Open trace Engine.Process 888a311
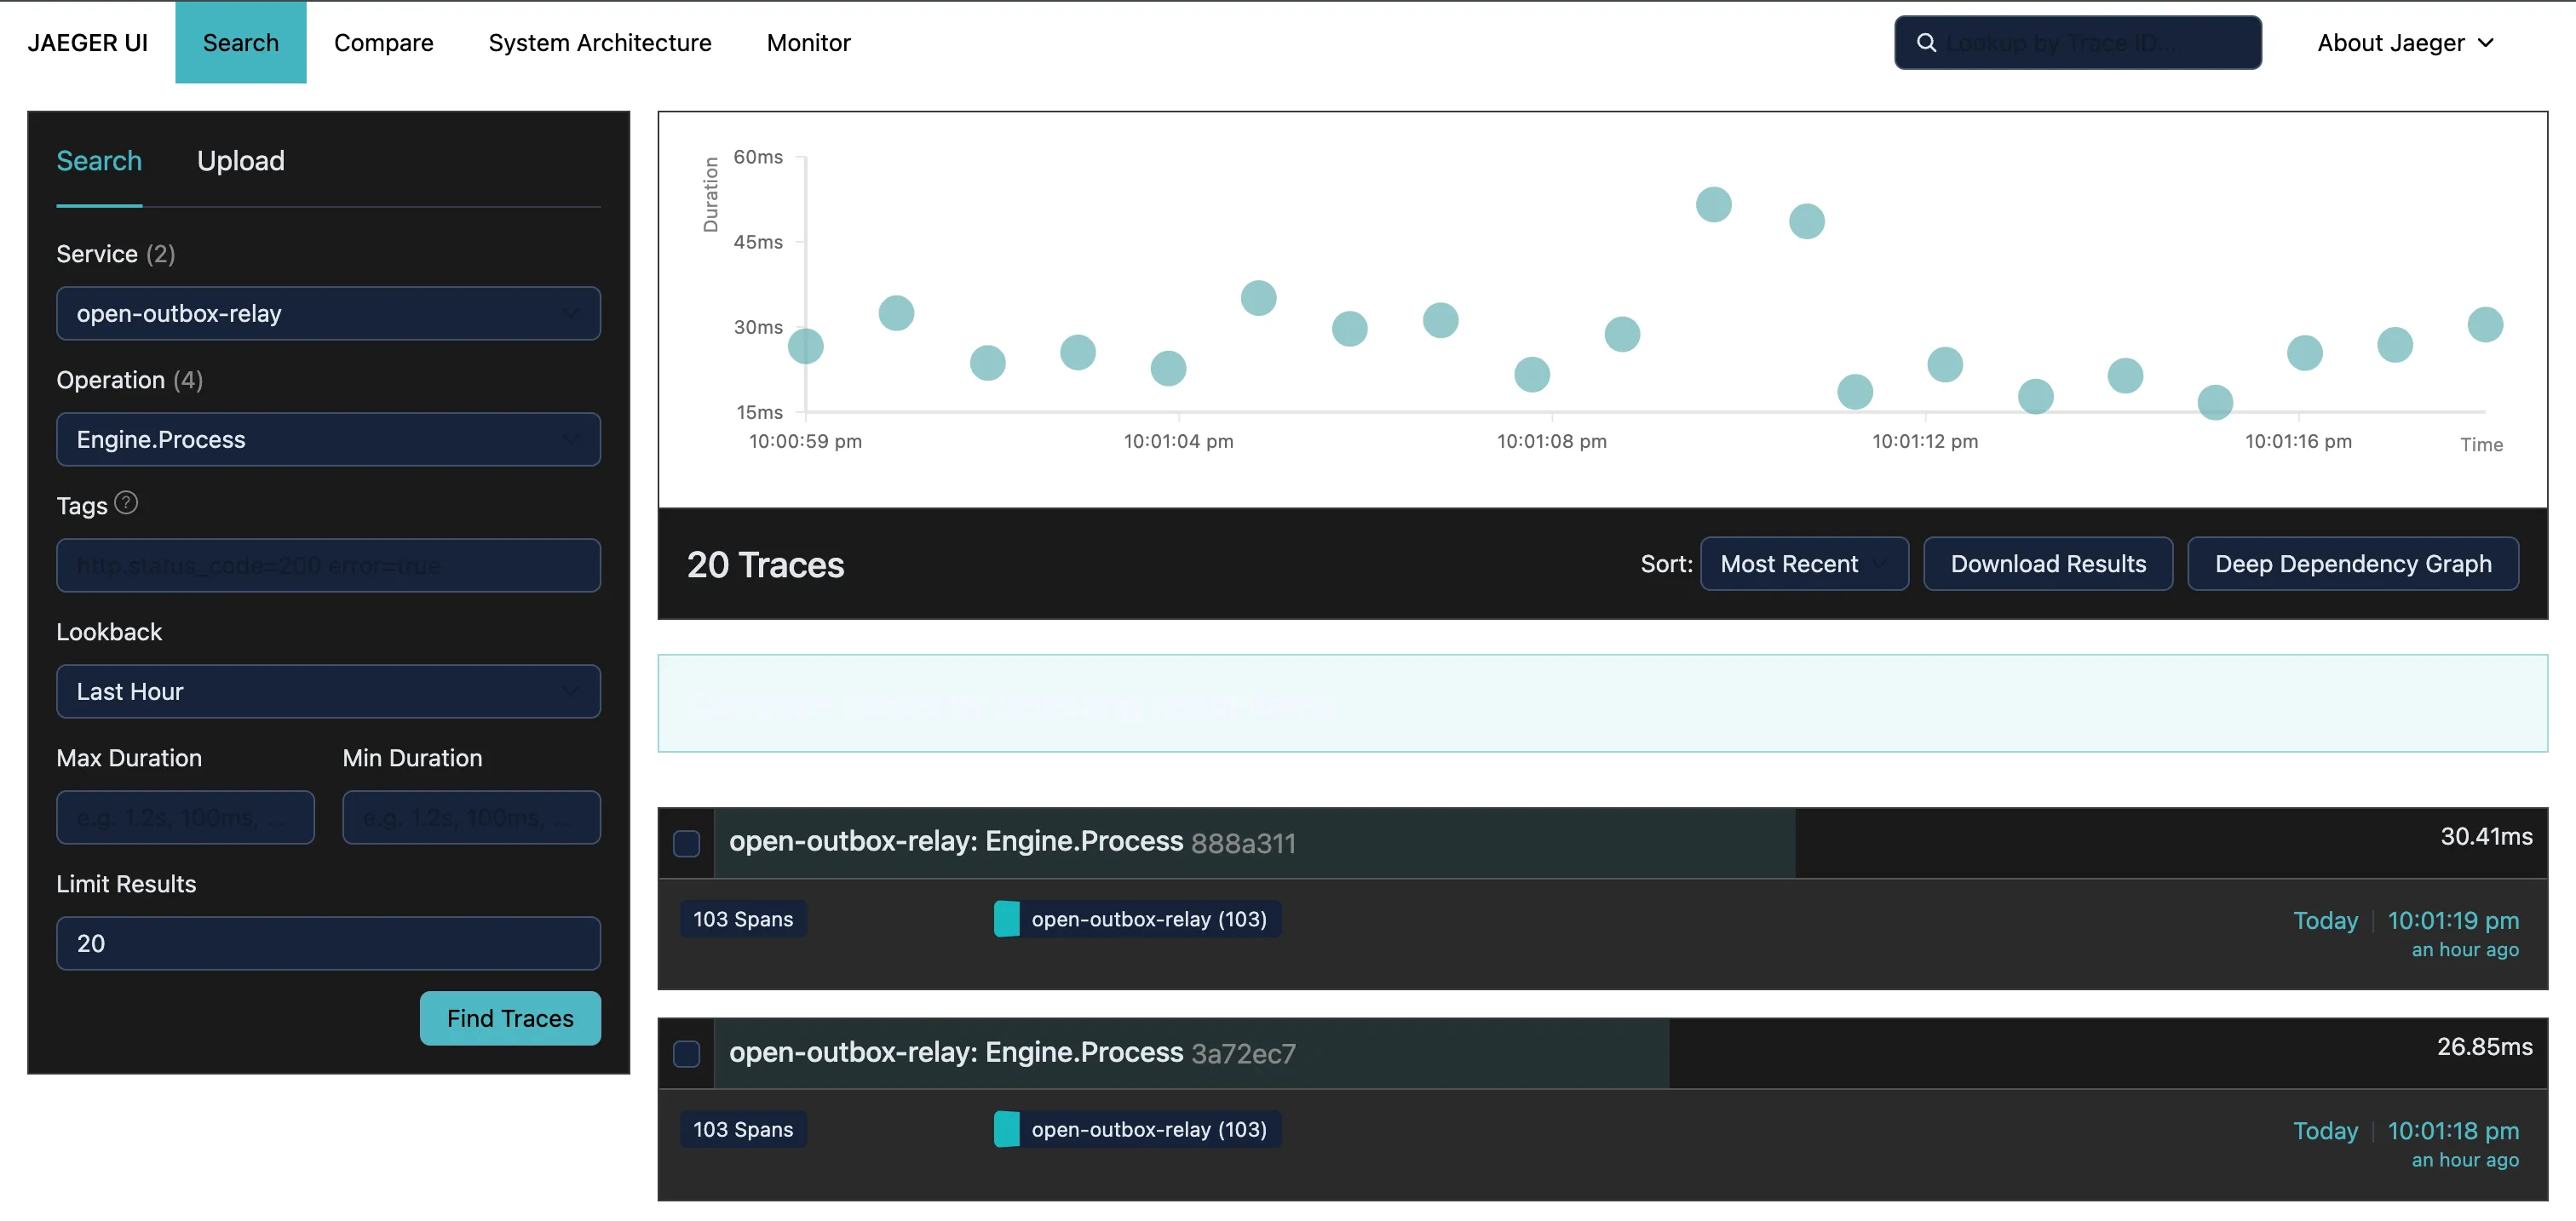The height and width of the screenshot is (1221, 2576). coord(1012,842)
